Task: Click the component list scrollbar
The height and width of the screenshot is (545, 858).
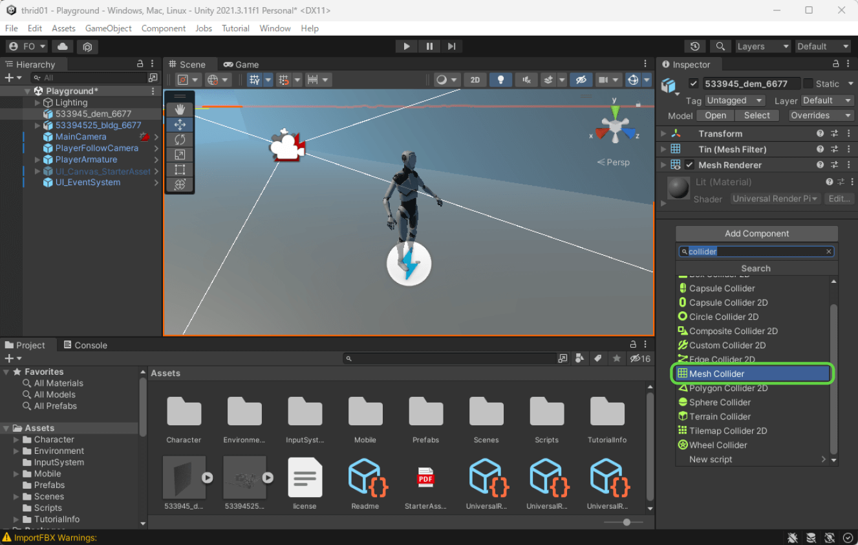Action: (x=833, y=379)
